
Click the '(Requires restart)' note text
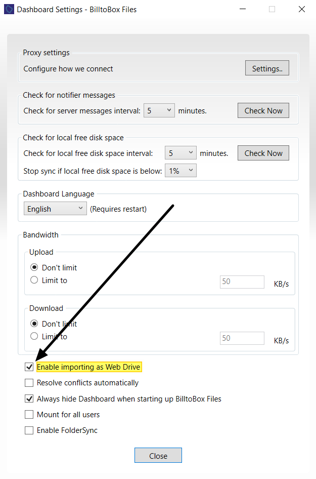tap(118, 209)
